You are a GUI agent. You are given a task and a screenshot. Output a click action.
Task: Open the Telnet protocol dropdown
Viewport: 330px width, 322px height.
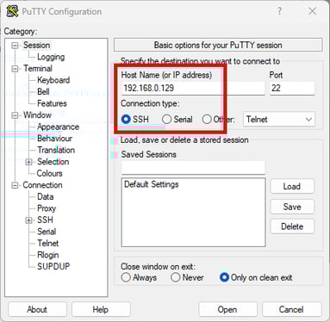tap(279, 119)
